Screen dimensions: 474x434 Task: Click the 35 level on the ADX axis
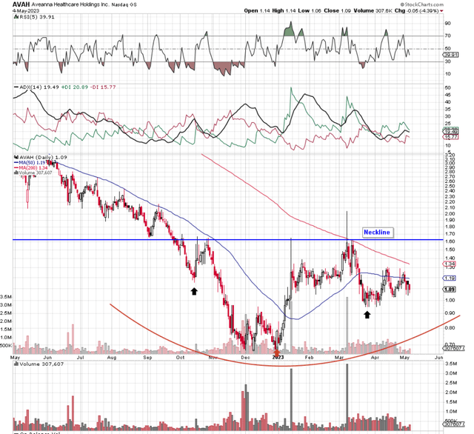click(x=447, y=110)
